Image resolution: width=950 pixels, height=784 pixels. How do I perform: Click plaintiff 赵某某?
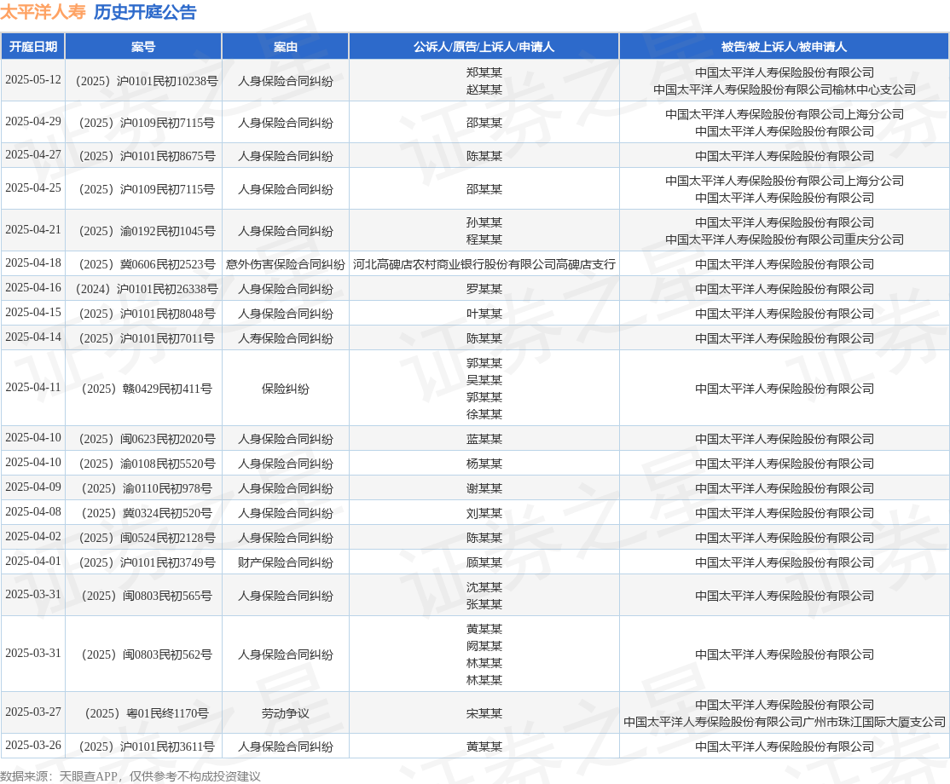pos(484,89)
